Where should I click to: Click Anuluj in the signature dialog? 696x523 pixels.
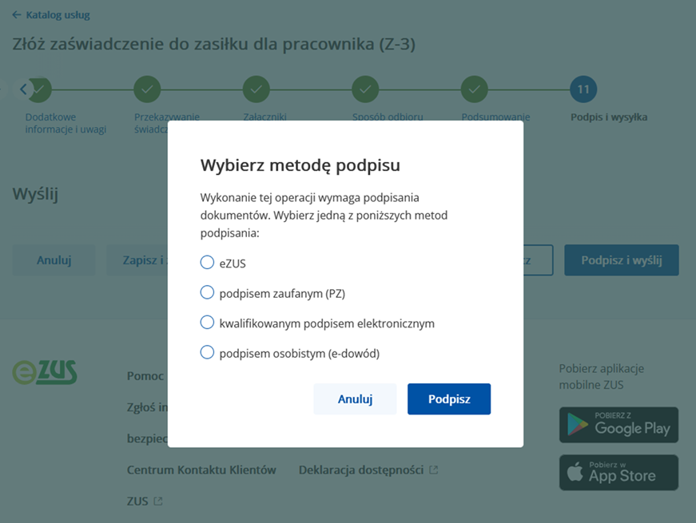(355, 398)
